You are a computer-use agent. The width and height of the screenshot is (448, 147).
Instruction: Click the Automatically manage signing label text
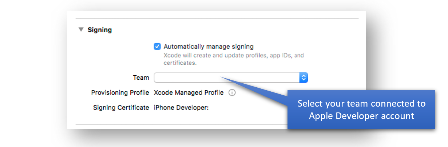tap(209, 47)
